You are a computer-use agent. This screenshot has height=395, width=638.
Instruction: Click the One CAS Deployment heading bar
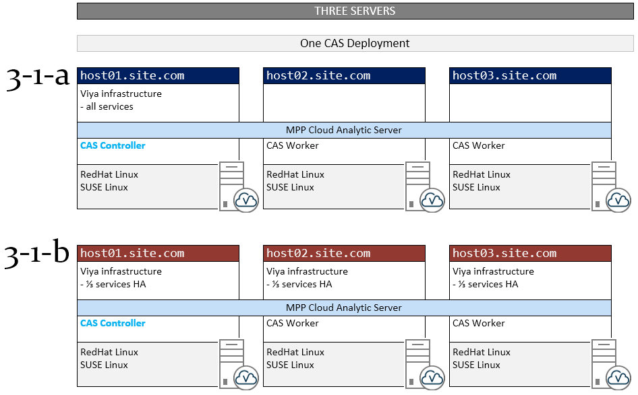[x=355, y=44]
